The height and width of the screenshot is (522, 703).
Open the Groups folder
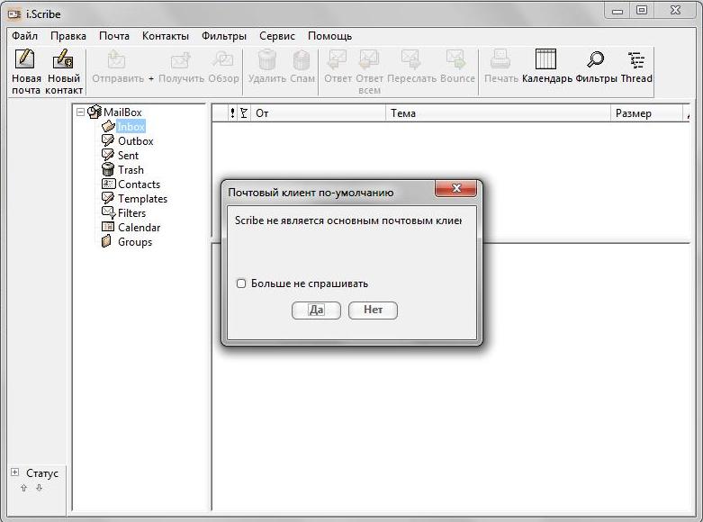tap(134, 242)
